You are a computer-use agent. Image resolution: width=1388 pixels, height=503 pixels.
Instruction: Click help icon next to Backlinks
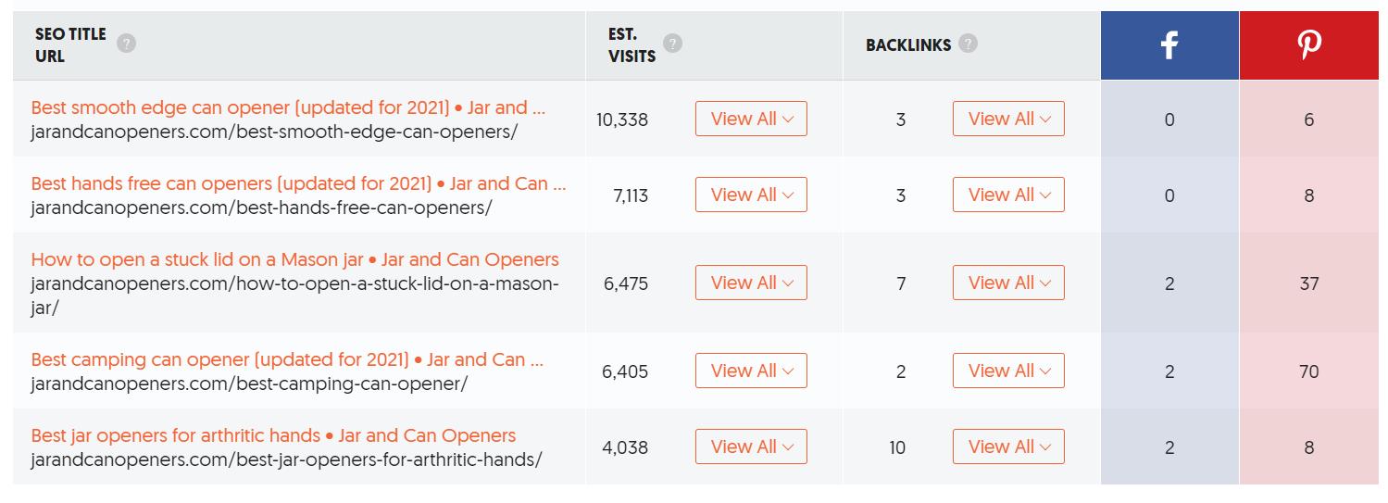pyautogui.click(x=968, y=44)
